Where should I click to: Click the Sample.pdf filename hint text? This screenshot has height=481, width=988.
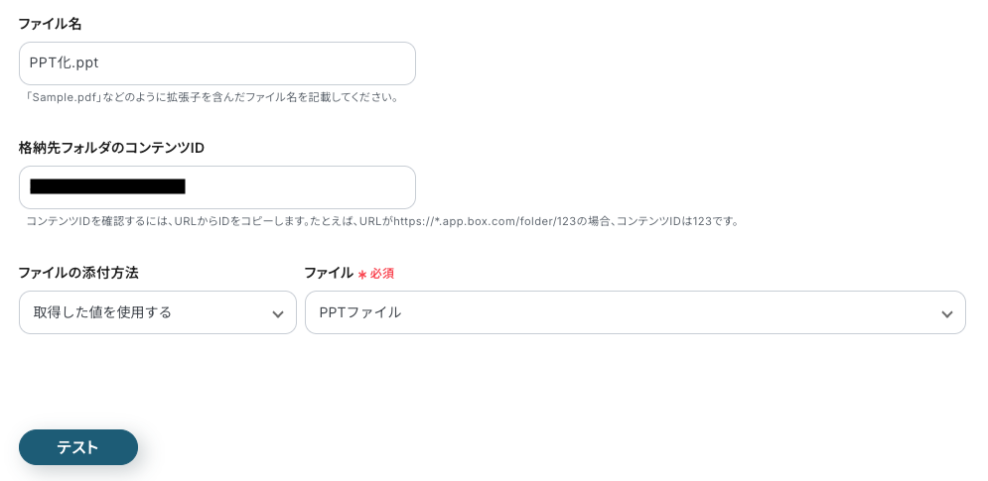212,97
